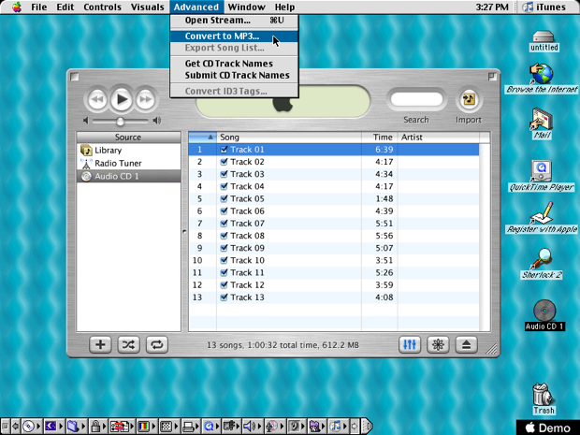Toggle shuffle with the crossed-arrows button

coord(128,345)
